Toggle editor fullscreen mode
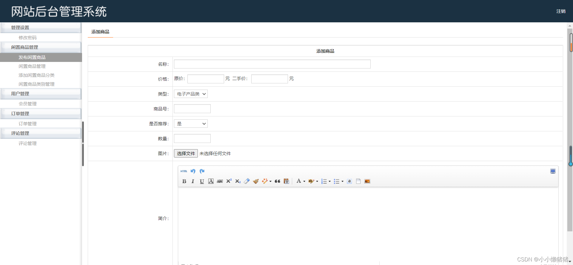573x265 pixels. point(553,171)
